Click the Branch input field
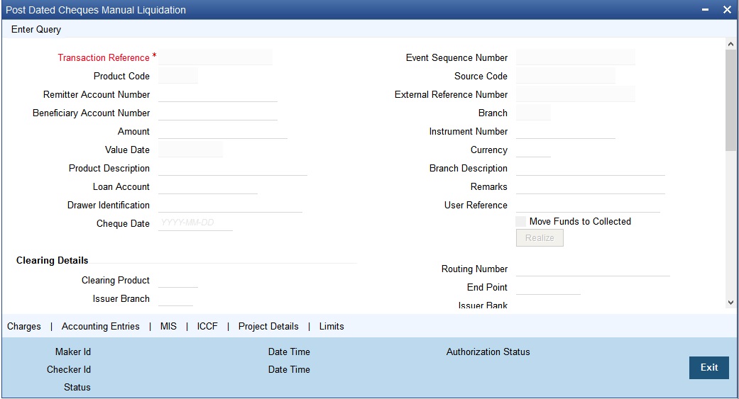 (533, 113)
